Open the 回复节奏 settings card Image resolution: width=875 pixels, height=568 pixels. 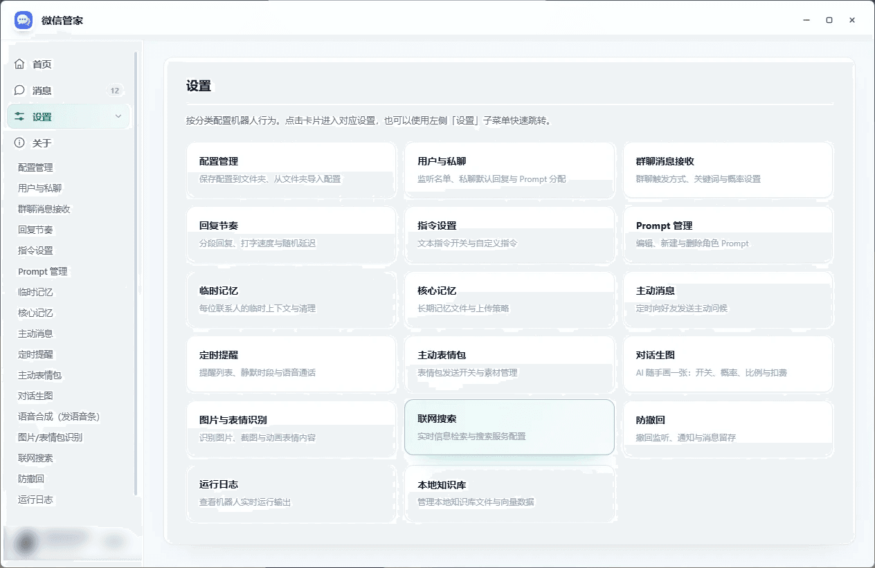[291, 235]
